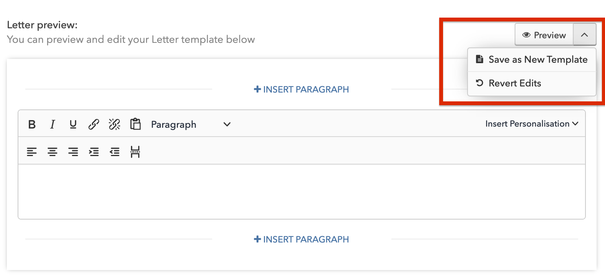This screenshot has height=280, width=605.
Task: Insert a page break
Action: click(x=135, y=152)
